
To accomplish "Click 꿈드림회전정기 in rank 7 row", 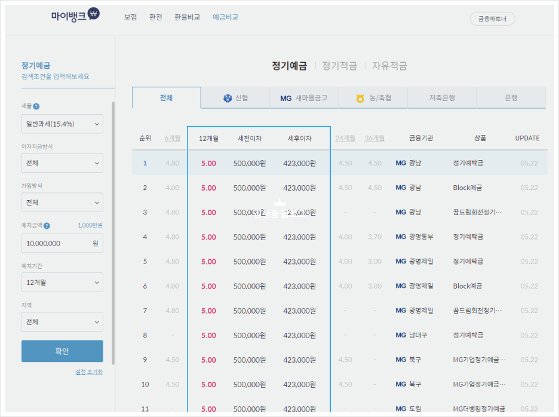I will [477, 311].
